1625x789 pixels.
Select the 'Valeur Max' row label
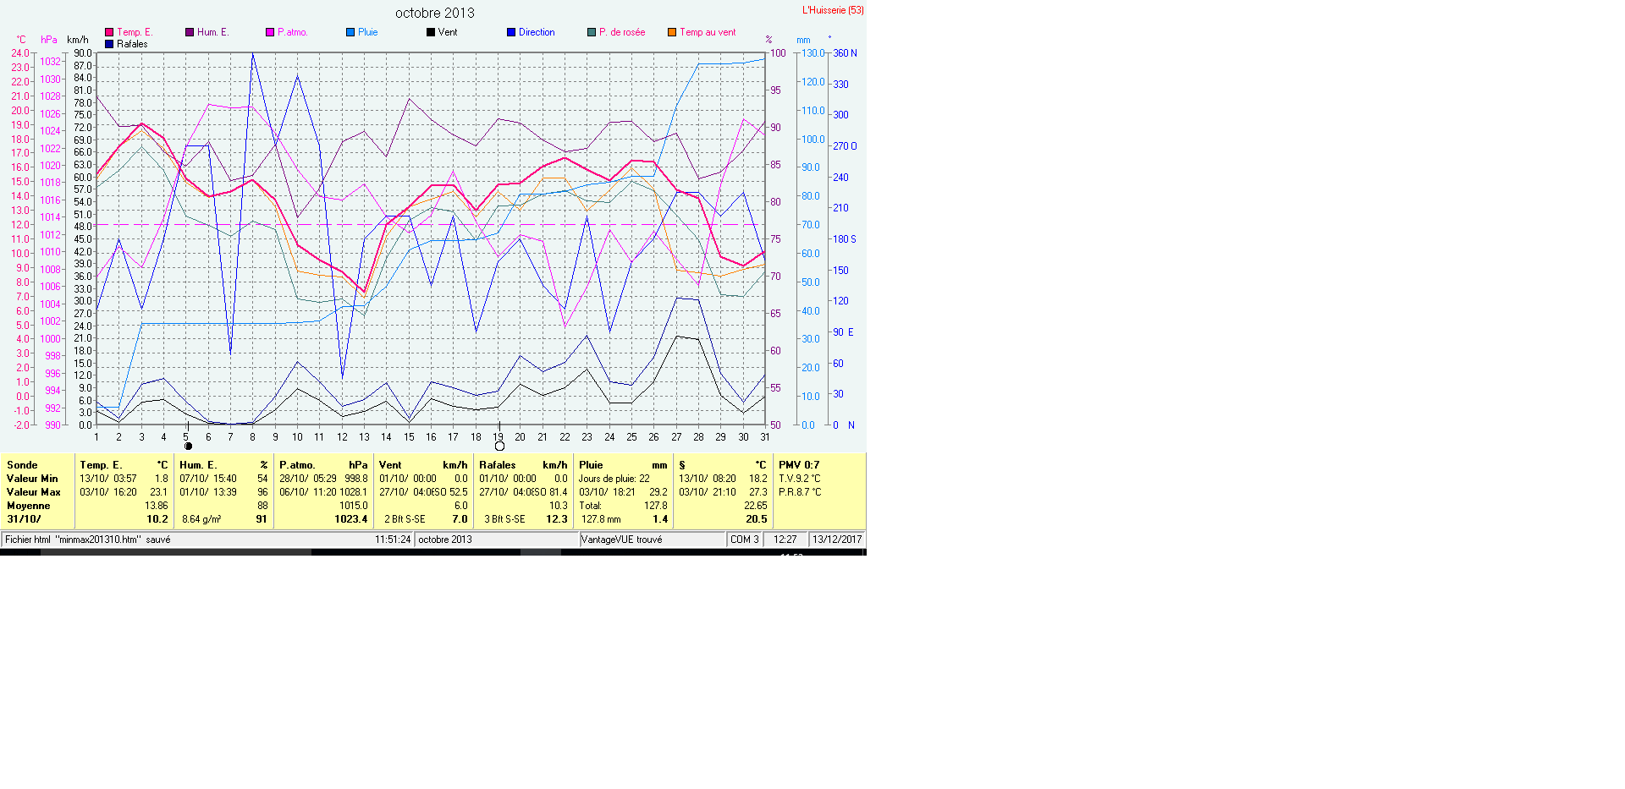(x=34, y=492)
